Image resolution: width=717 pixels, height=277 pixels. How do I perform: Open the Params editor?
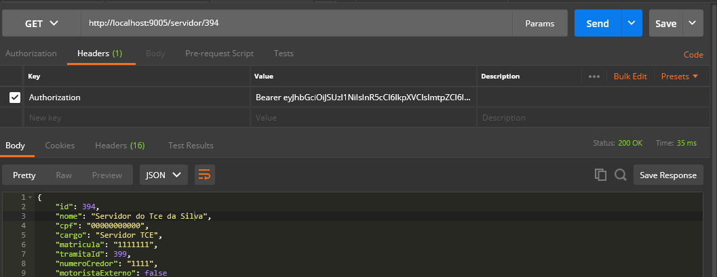click(539, 23)
